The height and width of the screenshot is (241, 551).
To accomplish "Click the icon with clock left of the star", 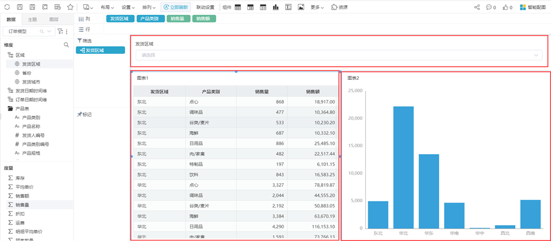I will pos(58,7).
